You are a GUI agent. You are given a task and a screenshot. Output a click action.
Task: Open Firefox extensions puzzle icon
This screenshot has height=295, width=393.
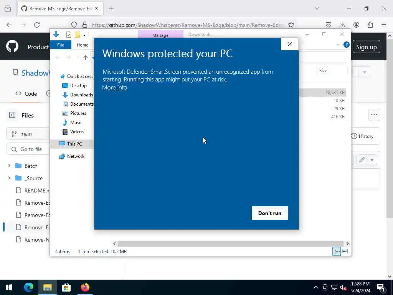point(370,25)
